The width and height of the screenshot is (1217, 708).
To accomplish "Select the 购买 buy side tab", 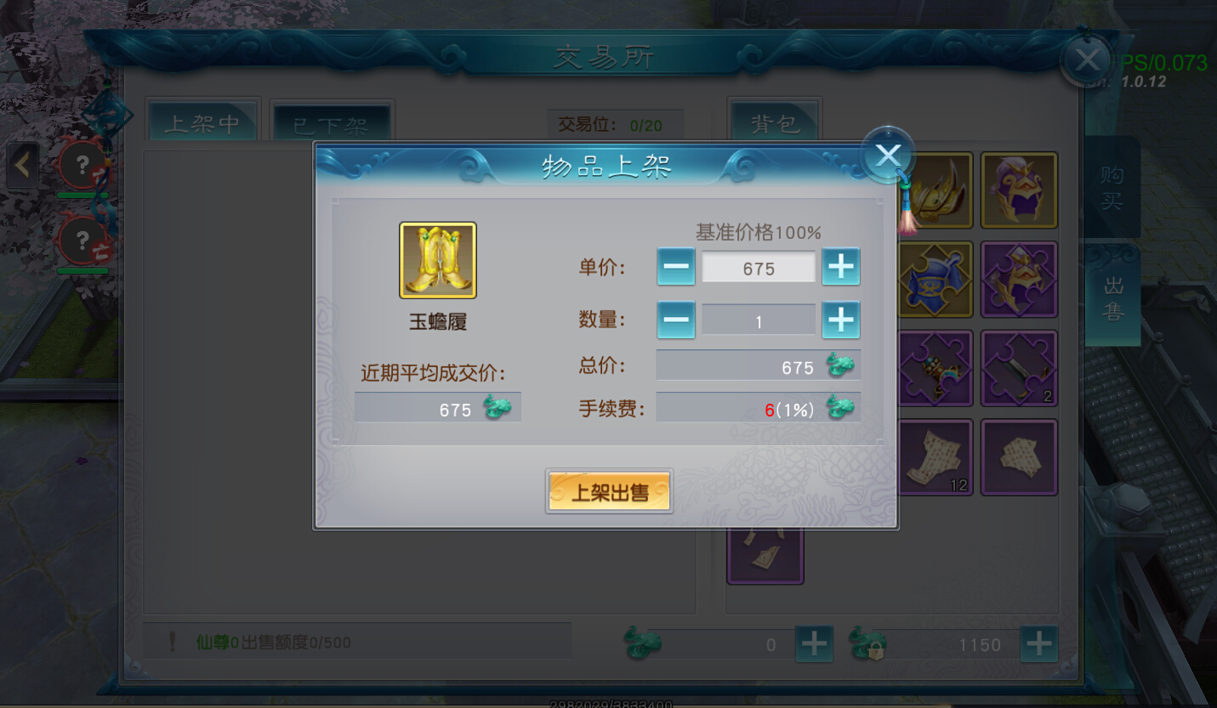I will pos(1112,188).
